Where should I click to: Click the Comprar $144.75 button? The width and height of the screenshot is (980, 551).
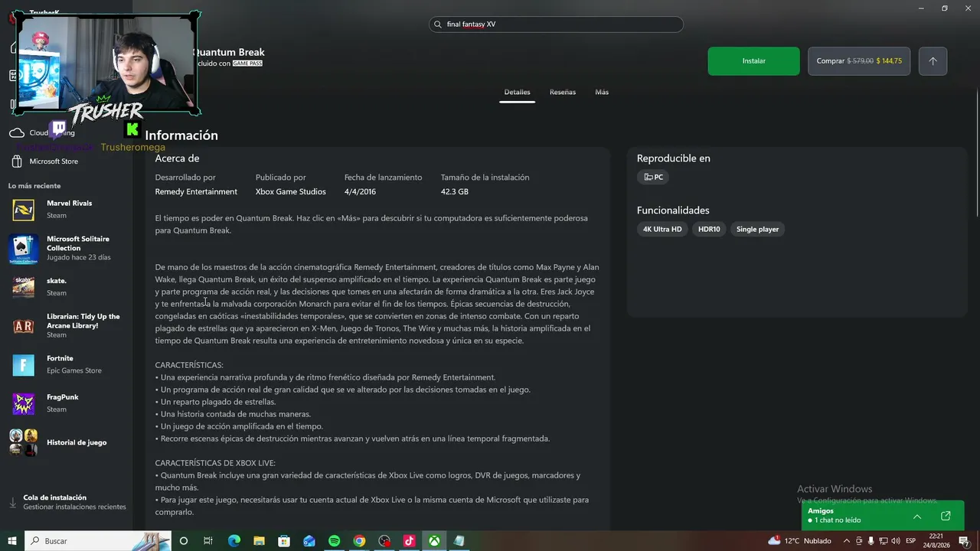(859, 61)
